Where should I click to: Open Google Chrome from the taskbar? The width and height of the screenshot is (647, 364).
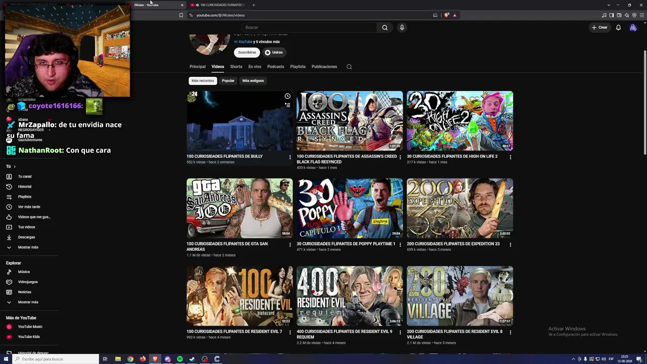coord(130,359)
